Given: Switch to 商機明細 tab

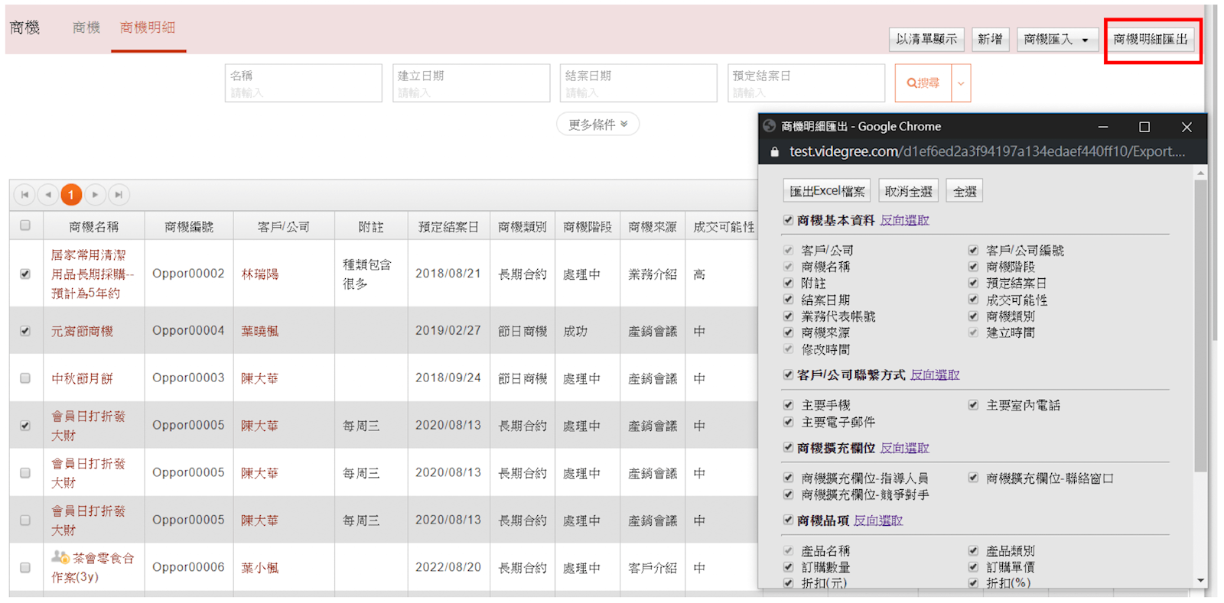Looking at the screenshot, I should (x=148, y=28).
